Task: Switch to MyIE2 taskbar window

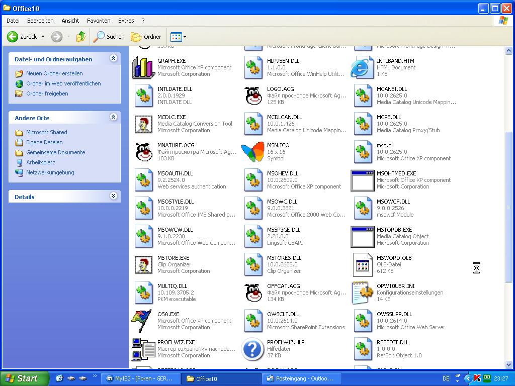Action: pos(140,379)
